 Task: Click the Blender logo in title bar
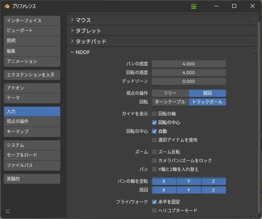(x=7, y=6)
